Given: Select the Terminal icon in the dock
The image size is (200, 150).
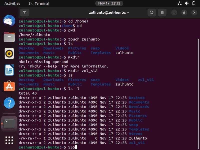Looking at the screenshot, I should click(x=9, y=123).
